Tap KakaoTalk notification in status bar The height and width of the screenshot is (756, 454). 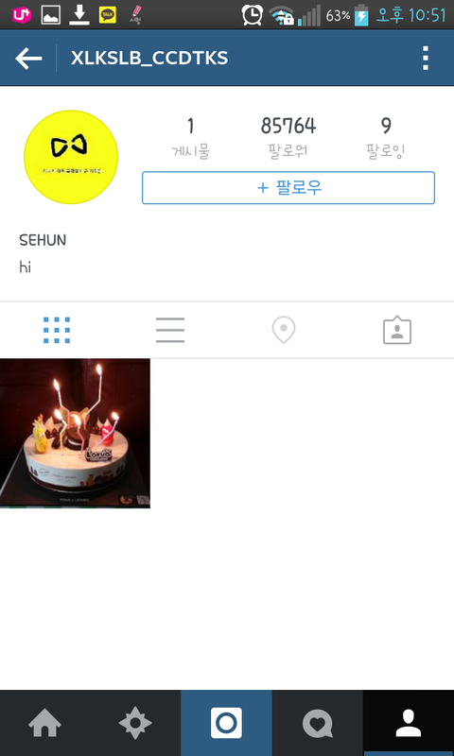click(107, 15)
